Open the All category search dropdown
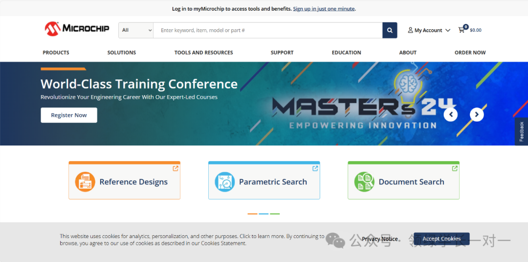 [x=136, y=30]
